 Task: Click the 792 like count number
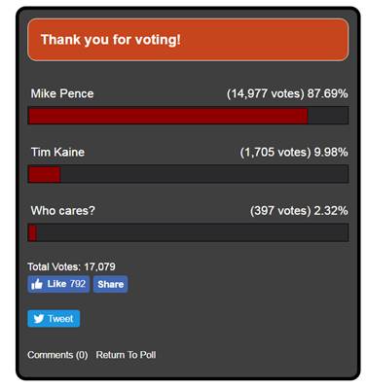(78, 284)
